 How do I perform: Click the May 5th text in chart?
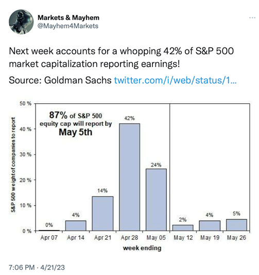(75, 132)
